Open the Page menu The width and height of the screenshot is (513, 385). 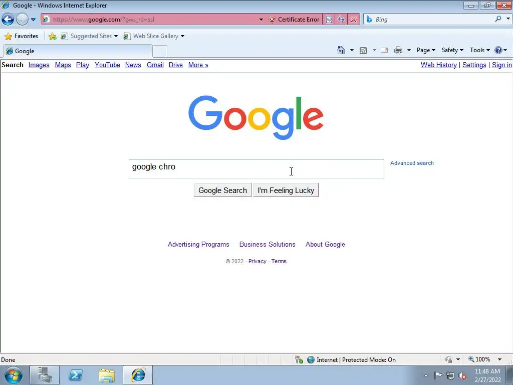coord(426,50)
